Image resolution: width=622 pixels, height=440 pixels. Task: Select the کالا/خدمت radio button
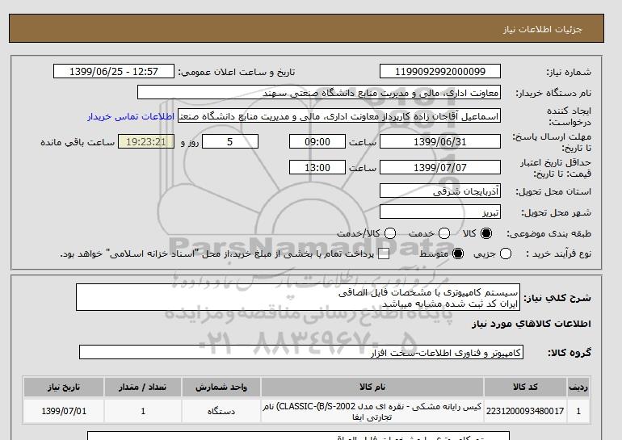tap(390, 233)
